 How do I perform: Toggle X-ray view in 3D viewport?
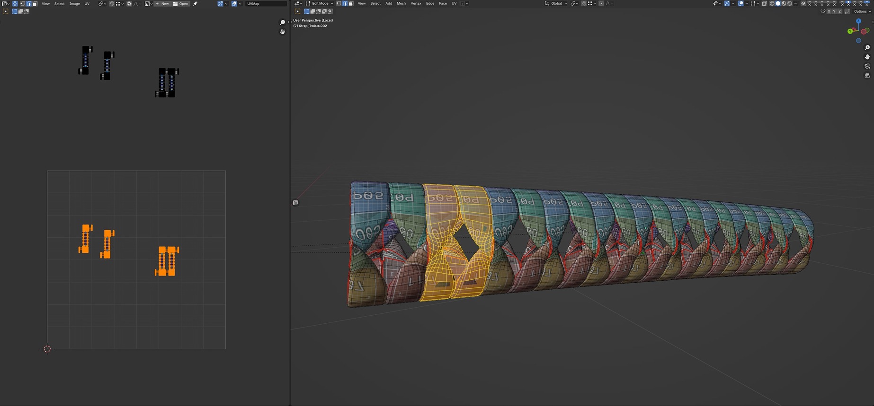pos(764,4)
